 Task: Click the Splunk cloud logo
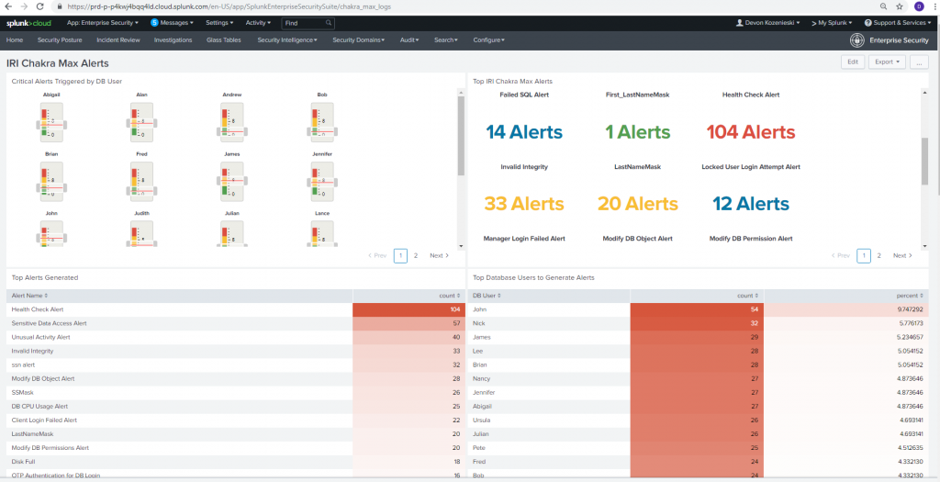[x=28, y=23]
